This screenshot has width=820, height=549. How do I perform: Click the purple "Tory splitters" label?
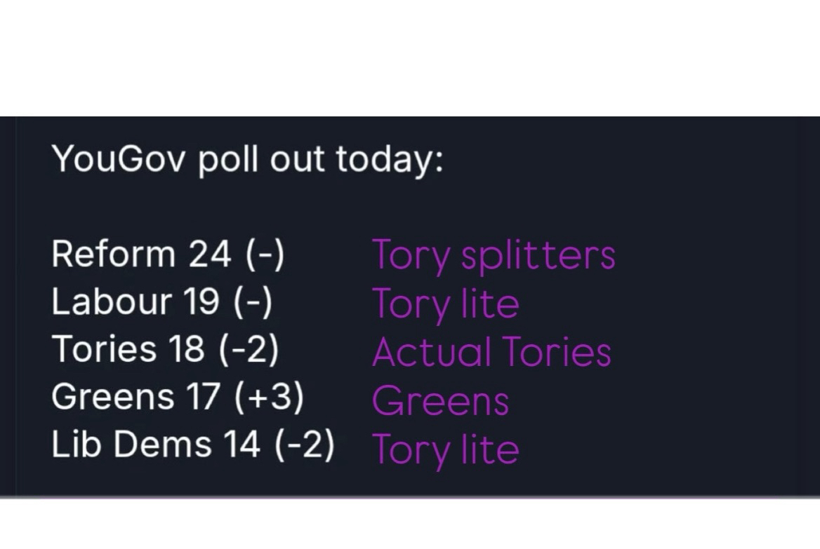pos(493,255)
